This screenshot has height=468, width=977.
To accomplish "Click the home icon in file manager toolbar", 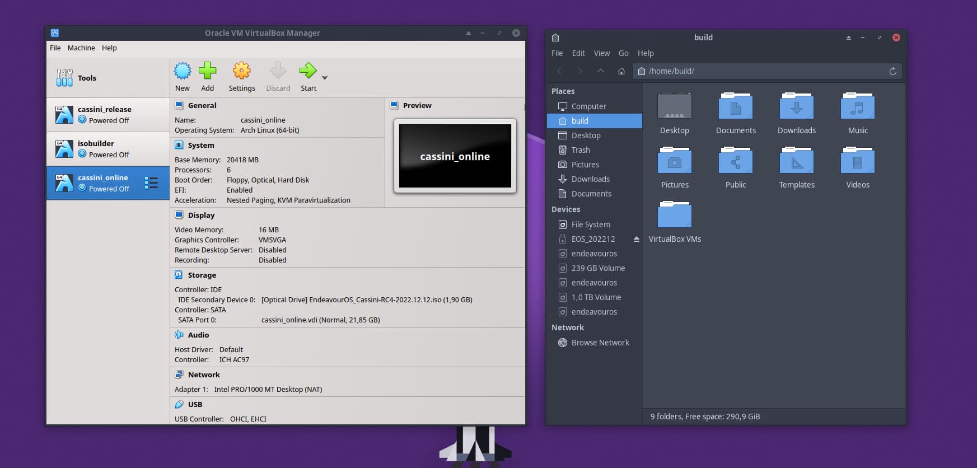I will point(621,71).
